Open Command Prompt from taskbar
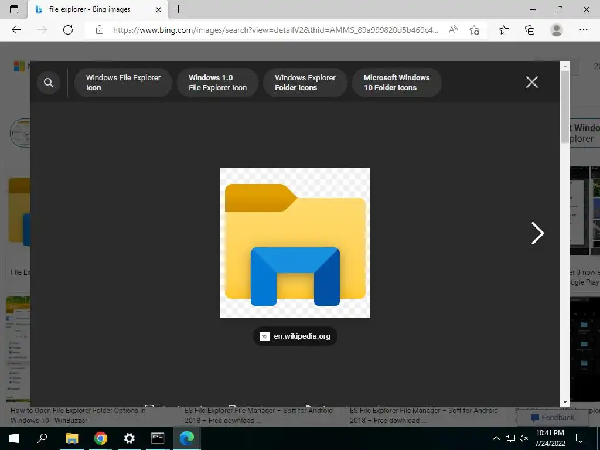 pos(158,438)
